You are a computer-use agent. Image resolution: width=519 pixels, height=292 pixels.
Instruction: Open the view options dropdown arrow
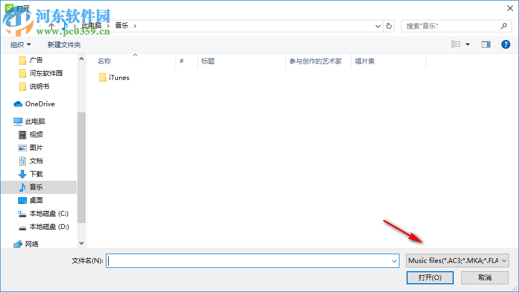(x=467, y=44)
